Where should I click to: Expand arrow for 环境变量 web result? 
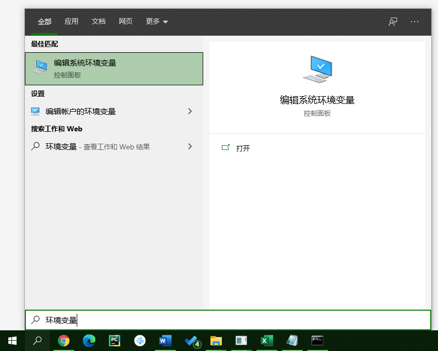point(190,146)
